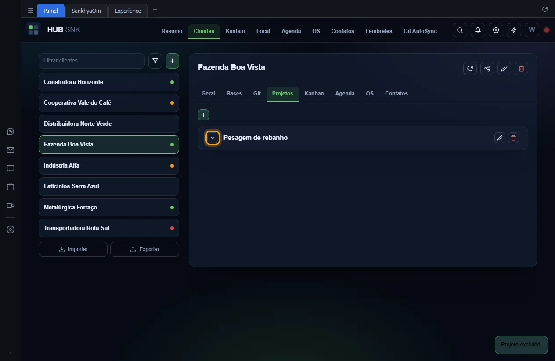Image resolution: width=555 pixels, height=361 pixels.
Task: Collapse the left sidebar arrow at bottom
Action: coord(11,353)
